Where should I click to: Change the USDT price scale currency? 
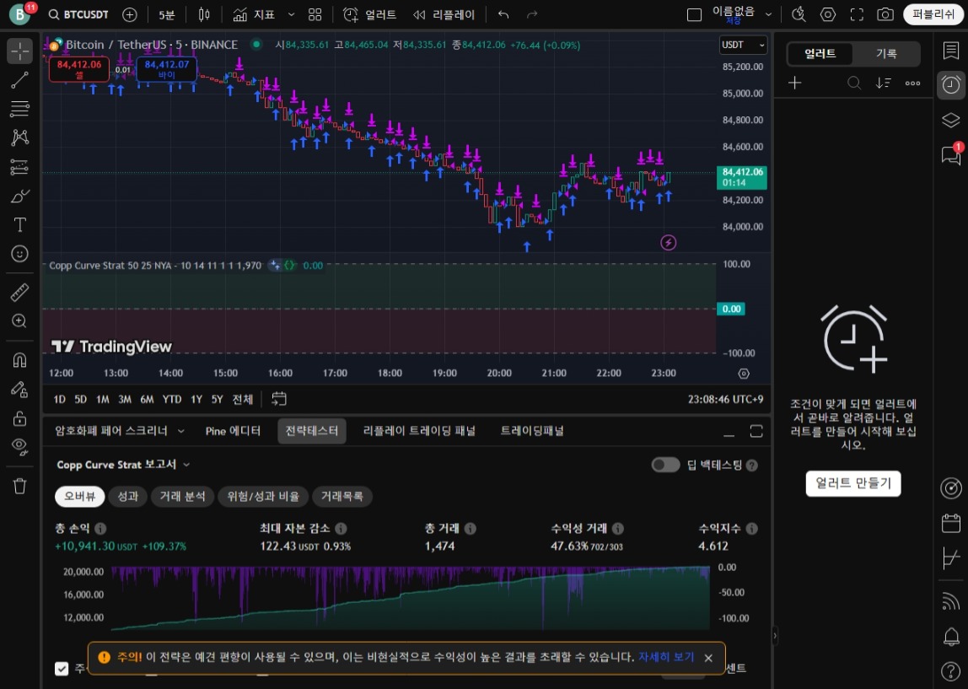(744, 45)
